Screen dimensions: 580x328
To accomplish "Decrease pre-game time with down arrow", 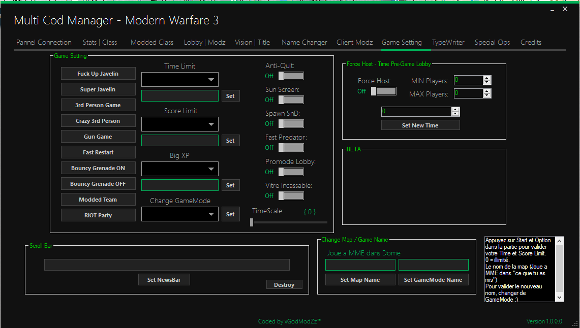I will coord(455,114).
